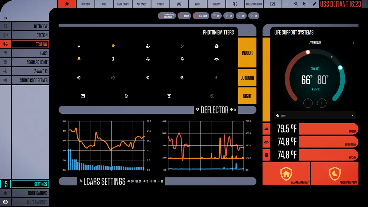The width and height of the screenshot is (368, 207).
Task: Click the Night lights button
Action: pos(247,96)
